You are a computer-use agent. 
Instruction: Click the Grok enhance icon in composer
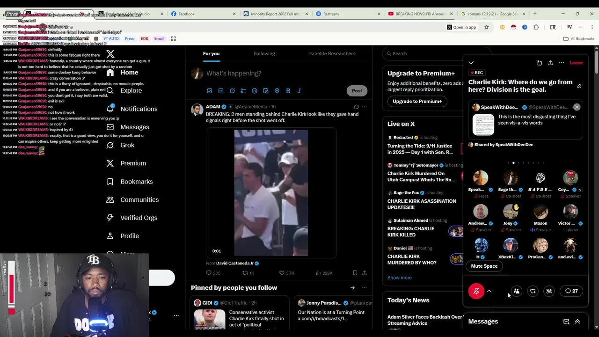click(232, 91)
